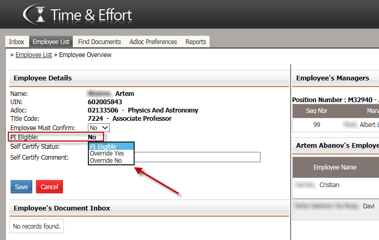379x240 pixels.
Task: Click the Self Certify Comment text field
Action: click(198, 157)
